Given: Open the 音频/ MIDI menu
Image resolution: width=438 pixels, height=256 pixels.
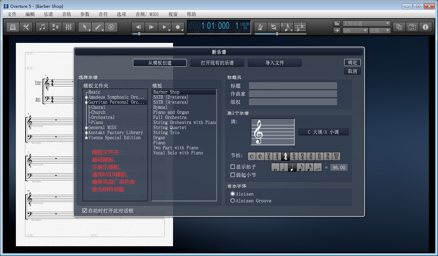Looking at the screenshot, I should [147, 14].
